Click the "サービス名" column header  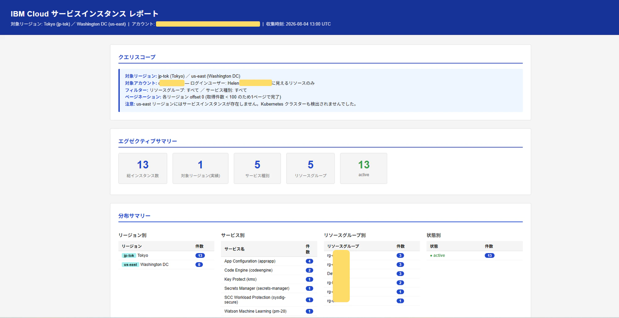(235, 249)
